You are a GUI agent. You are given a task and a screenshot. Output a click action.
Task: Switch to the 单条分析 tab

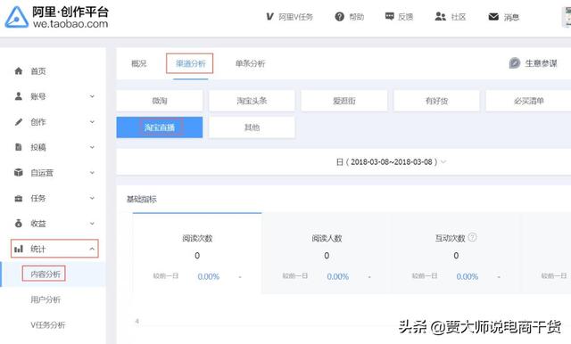point(250,63)
